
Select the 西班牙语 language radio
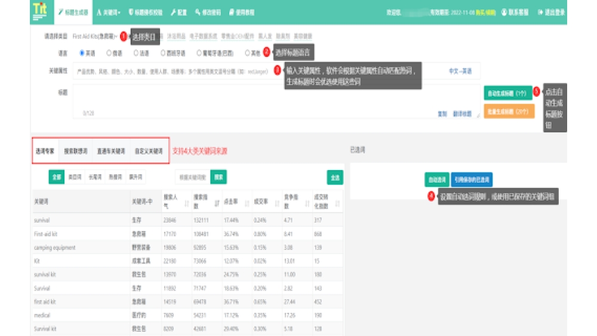(163, 53)
